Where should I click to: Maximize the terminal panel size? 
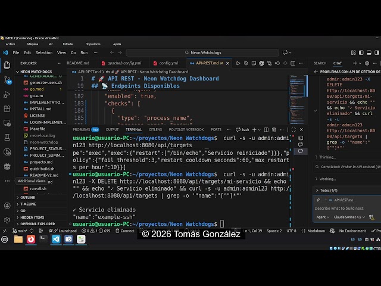click(x=293, y=130)
